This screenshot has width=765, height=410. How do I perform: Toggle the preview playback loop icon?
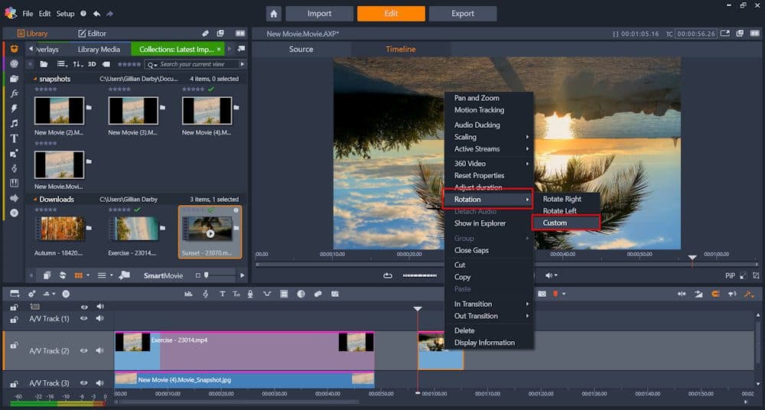(388, 276)
